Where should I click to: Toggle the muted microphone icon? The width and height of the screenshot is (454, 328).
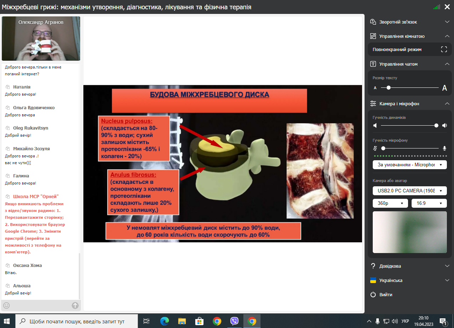coord(375,148)
